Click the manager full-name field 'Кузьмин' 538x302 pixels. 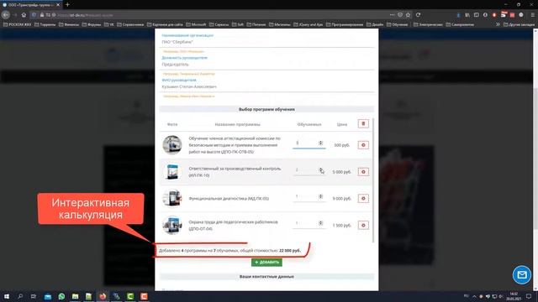266,87
